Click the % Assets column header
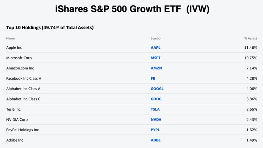 tap(250, 38)
